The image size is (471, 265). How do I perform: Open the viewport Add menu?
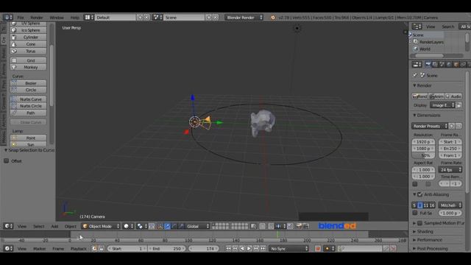point(54,226)
